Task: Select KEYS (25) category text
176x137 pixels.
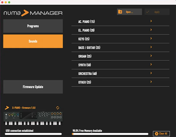Action: click(x=84, y=39)
